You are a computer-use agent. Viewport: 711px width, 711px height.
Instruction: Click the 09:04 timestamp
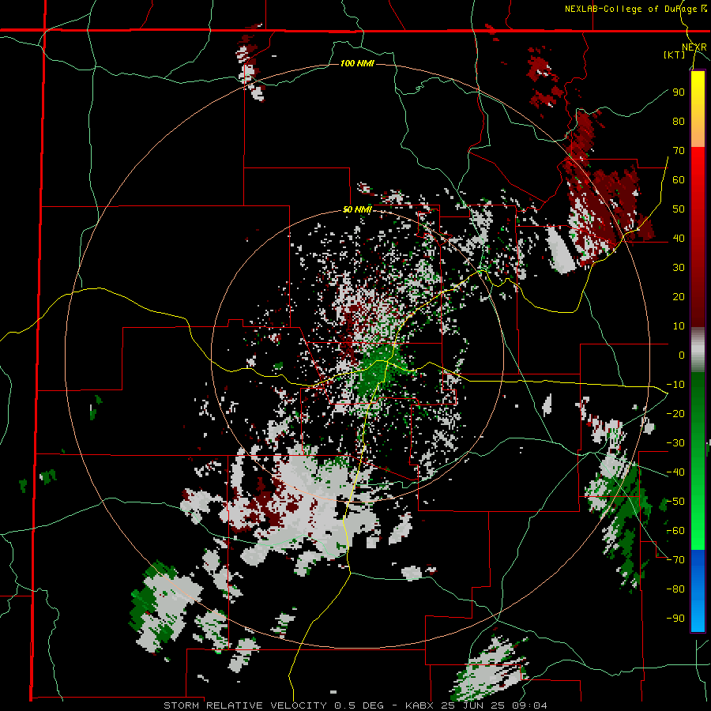[x=531, y=705]
